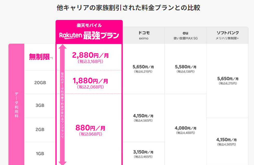Click the pink vertical double arrow

(62, 104)
